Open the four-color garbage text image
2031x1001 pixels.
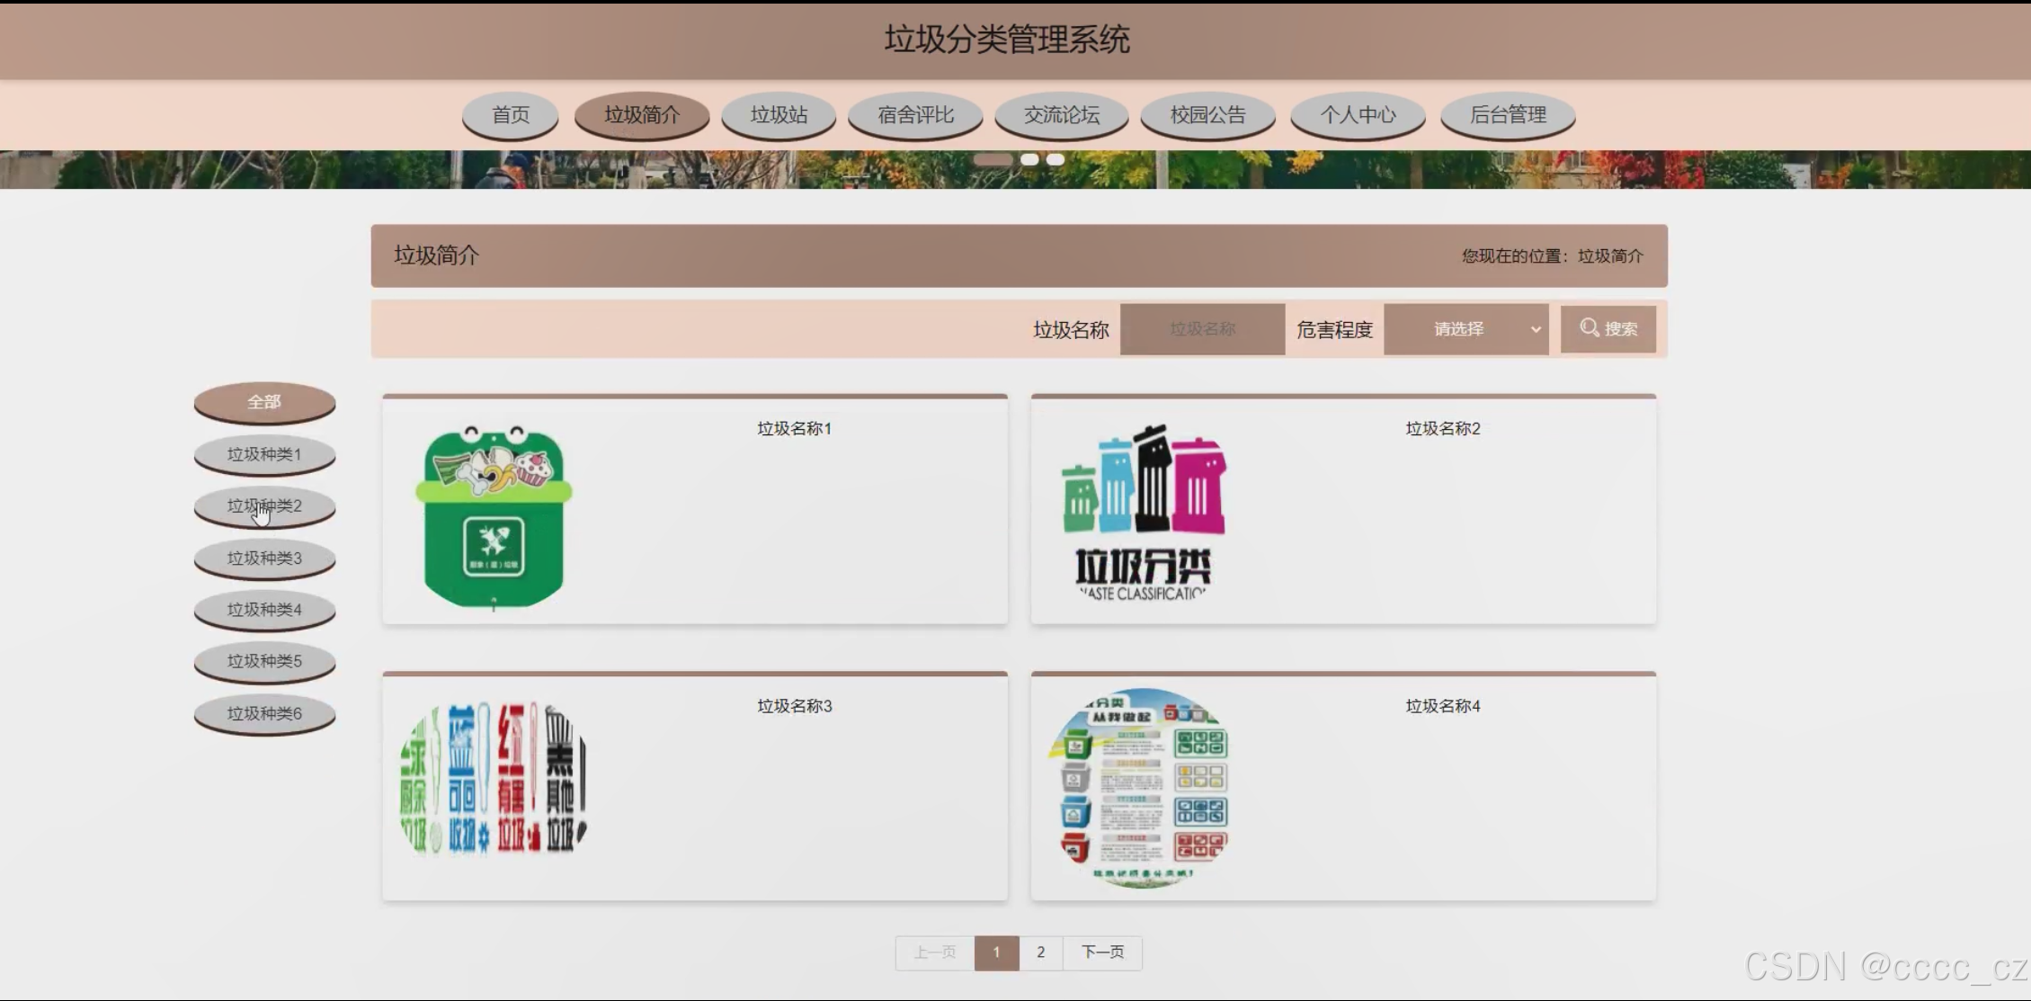point(494,779)
